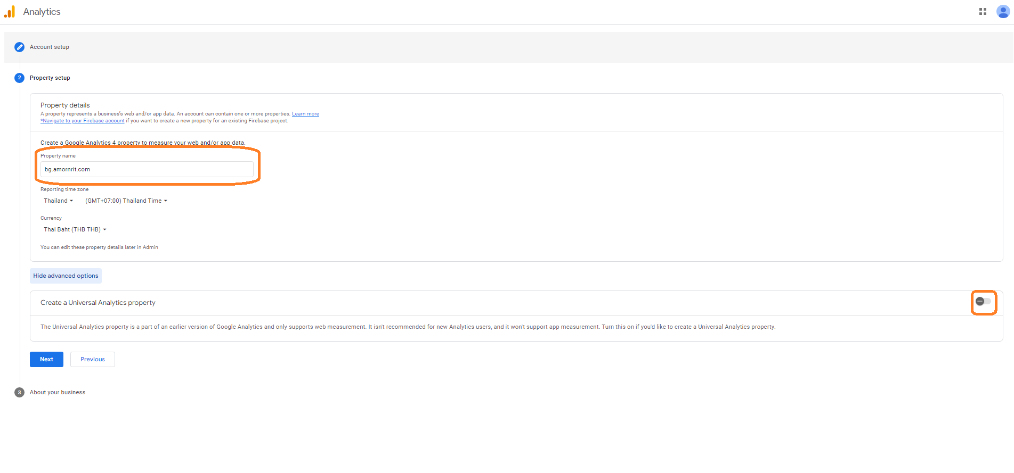This screenshot has height=473, width=1014.
Task: Select the Property setup step heading
Action: click(50, 78)
